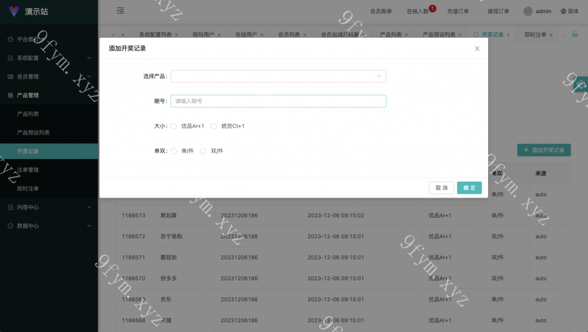Click the refresh icon on 开奖记录 tab

(x=476, y=34)
